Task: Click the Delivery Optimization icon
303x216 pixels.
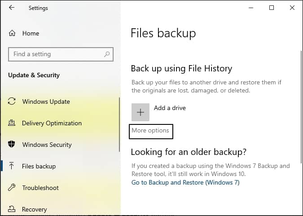Action: click(12, 123)
